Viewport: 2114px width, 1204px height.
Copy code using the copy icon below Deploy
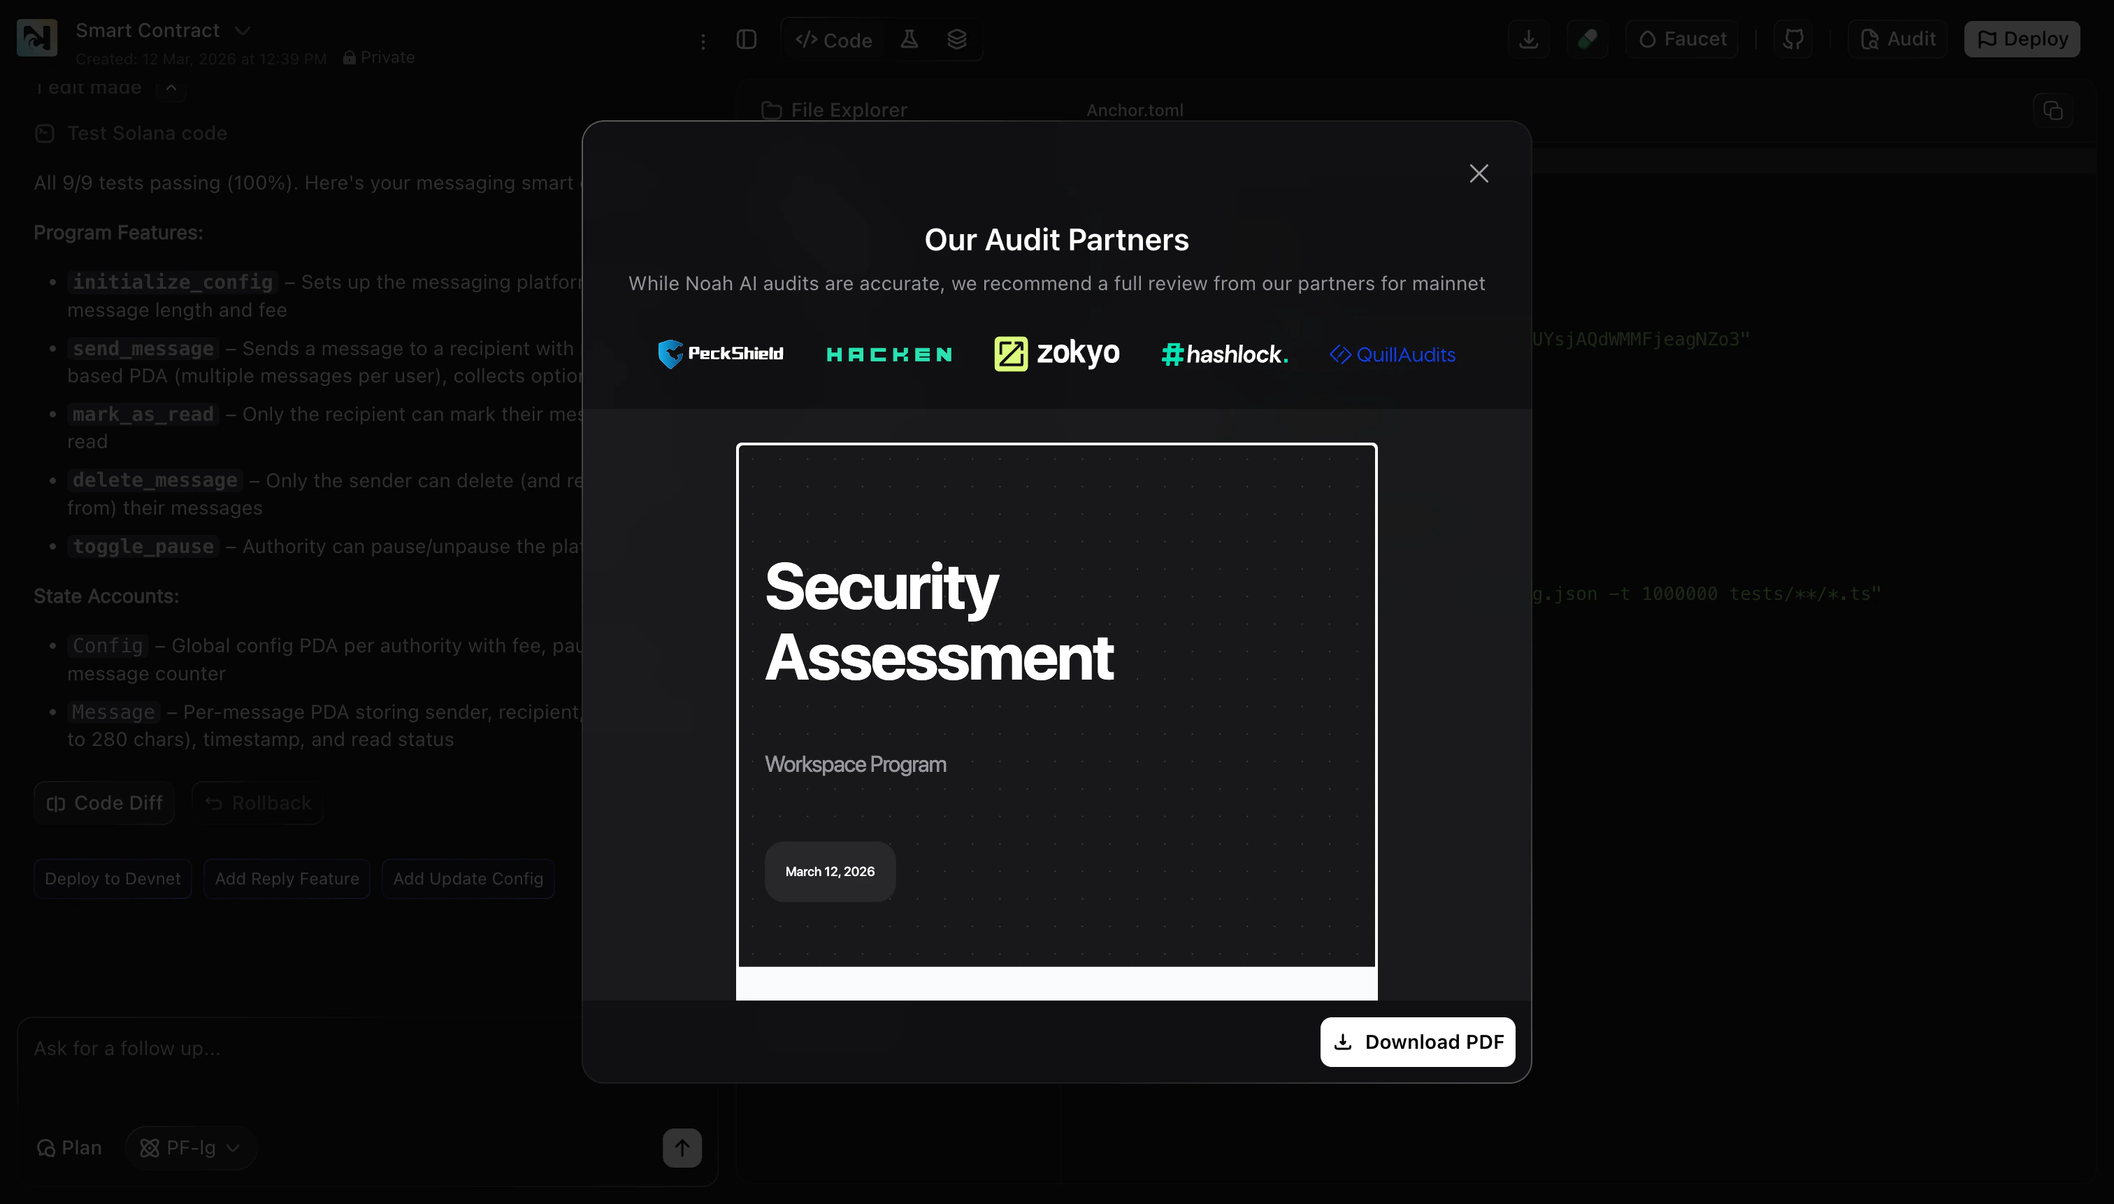[2054, 110]
